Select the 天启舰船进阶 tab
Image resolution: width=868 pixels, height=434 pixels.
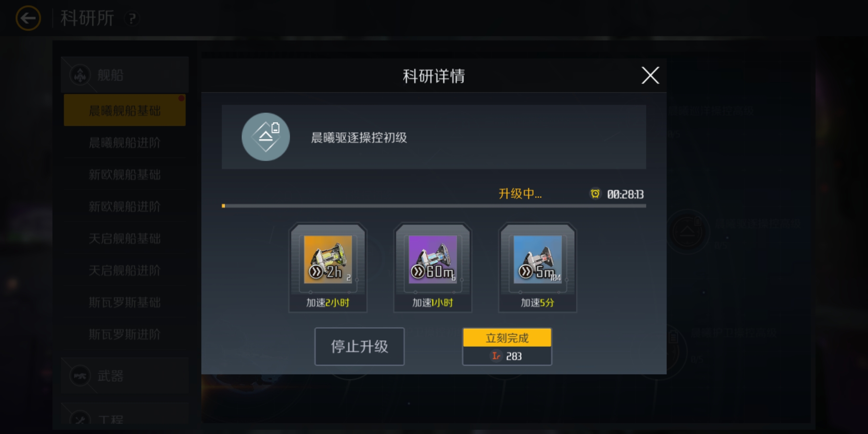pos(125,270)
